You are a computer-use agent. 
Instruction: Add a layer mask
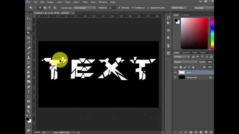tap(191, 133)
